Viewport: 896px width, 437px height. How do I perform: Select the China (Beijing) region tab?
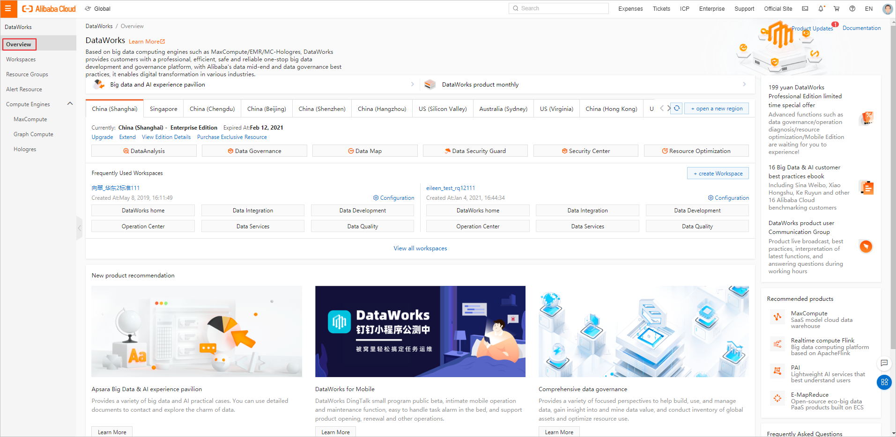(267, 109)
